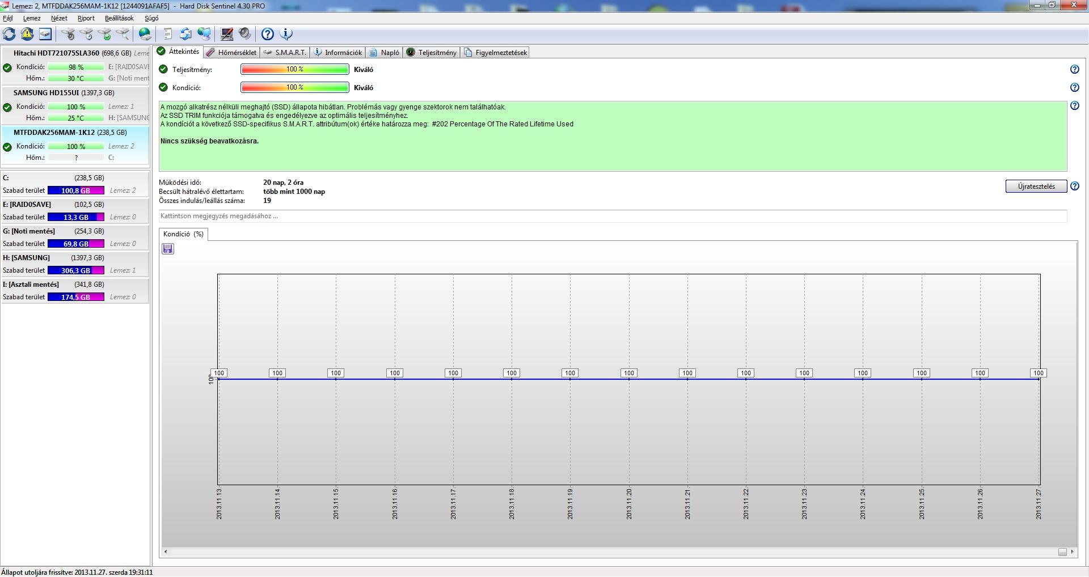Image resolution: width=1089 pixels, height=577 pixels.
Task: Click the disk with clock test icon
Action: 87,34
